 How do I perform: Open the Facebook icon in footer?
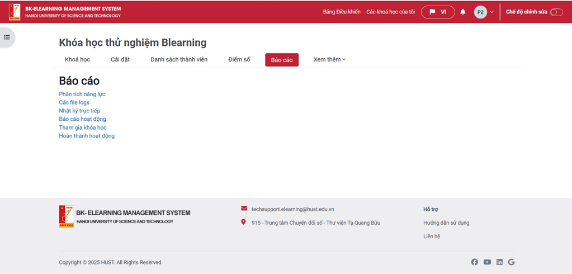click(474, 262)
